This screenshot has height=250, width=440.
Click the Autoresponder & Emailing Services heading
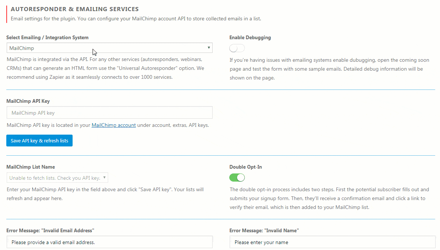(75, 9)
